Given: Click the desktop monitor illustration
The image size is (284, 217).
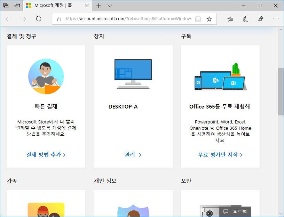Looking at the screenshot, I should click(x=133, y=74).
